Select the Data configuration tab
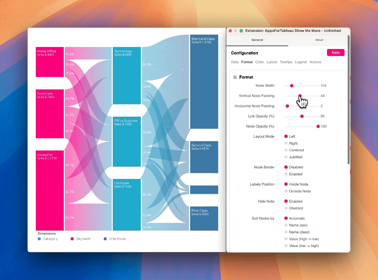 pos(235,62)
